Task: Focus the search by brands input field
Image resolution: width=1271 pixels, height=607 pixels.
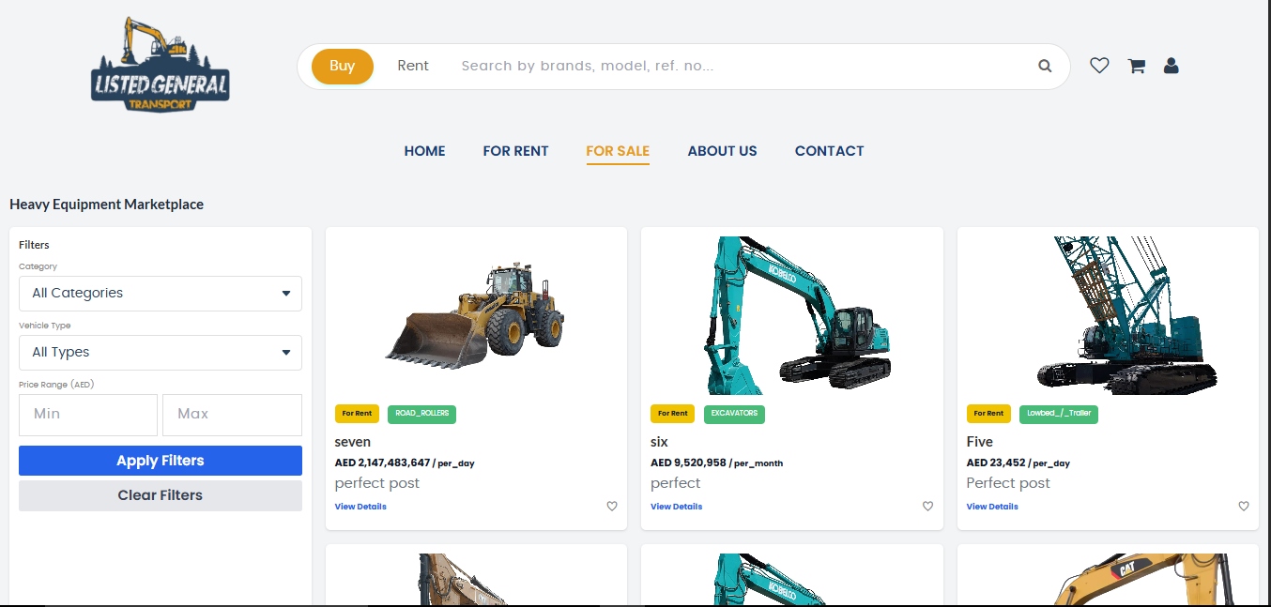Action: pos(742,66)
